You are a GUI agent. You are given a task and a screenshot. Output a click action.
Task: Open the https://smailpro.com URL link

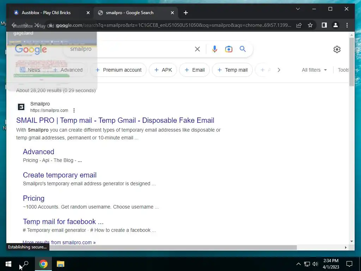[x=49, y=110]
